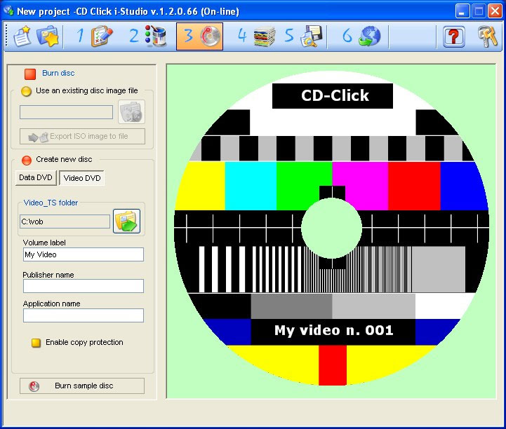Image resolution: width=506 pixels, height=429 pixels.
Task: Enable copy protection checkbox
Action: (x=36, y=343)
